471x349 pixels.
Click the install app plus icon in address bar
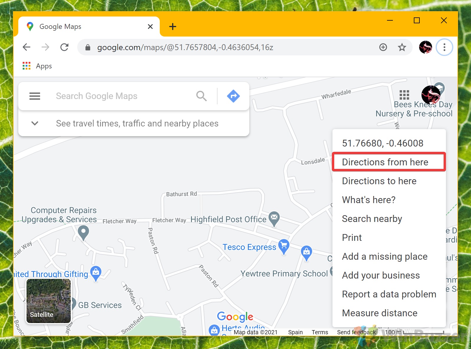383,47
